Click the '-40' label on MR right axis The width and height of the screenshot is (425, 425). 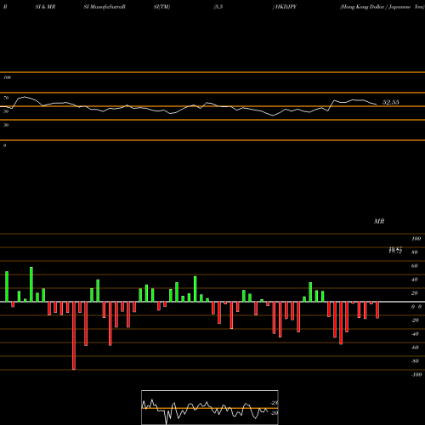click(415, 334)
